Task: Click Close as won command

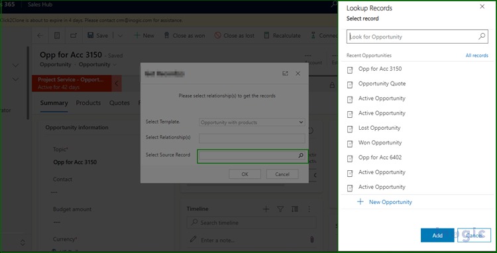Action: click(184, 36)
